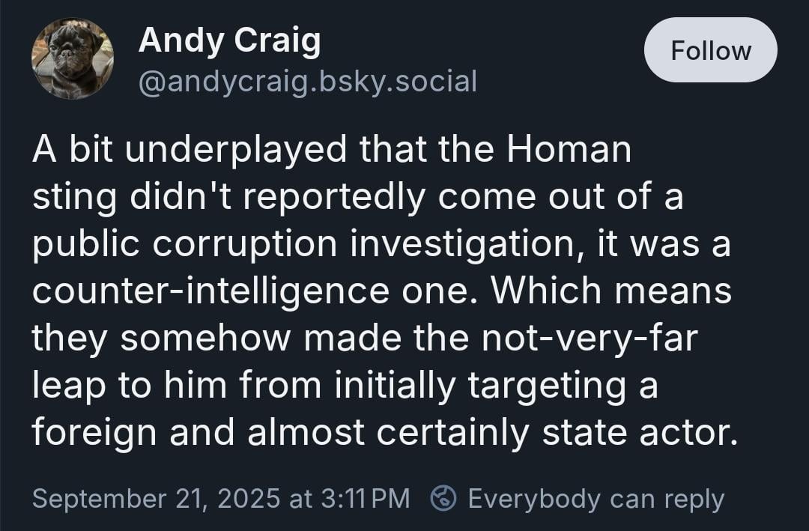Click the word 'counter-intelligence' in the post
The image size is (809, 531).
pyautogui.click(x=210, y=291)
